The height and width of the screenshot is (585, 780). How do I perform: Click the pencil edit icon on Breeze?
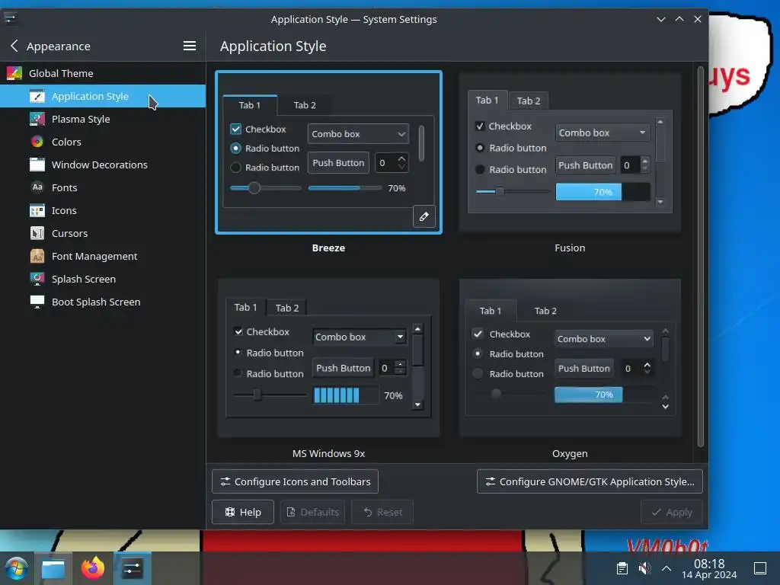click(424, 217)
